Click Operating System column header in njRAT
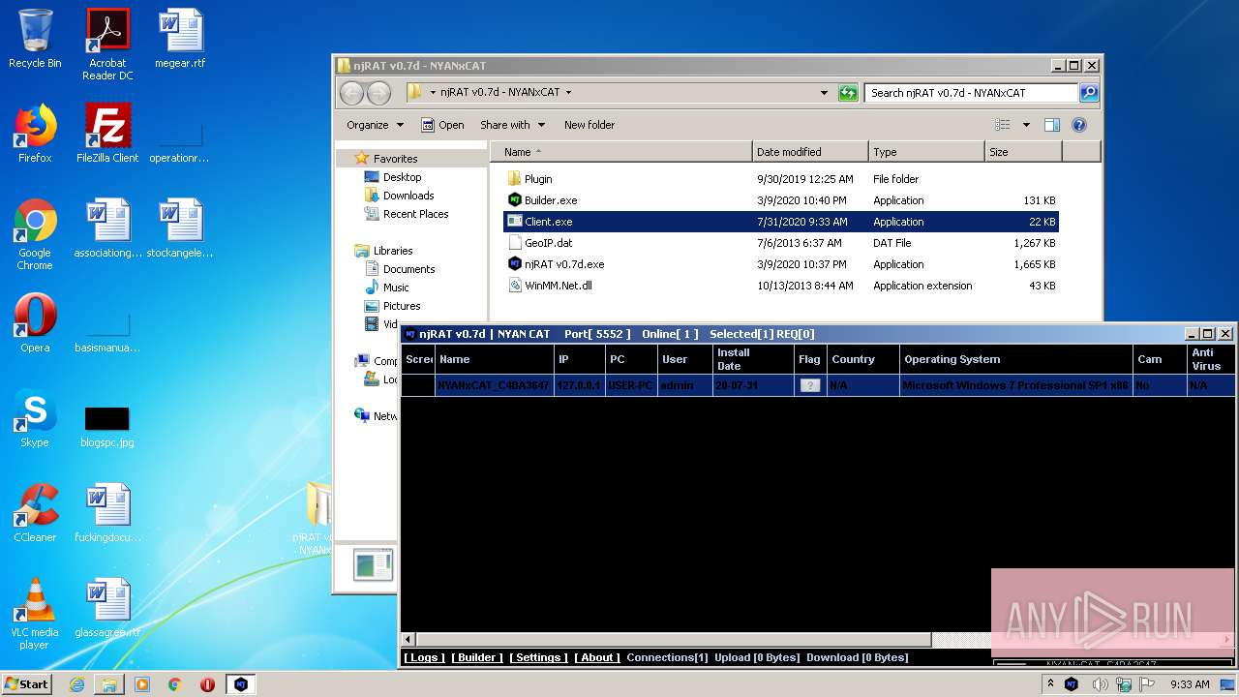This screenshot has width=1239, height=697. (1015, 359)
